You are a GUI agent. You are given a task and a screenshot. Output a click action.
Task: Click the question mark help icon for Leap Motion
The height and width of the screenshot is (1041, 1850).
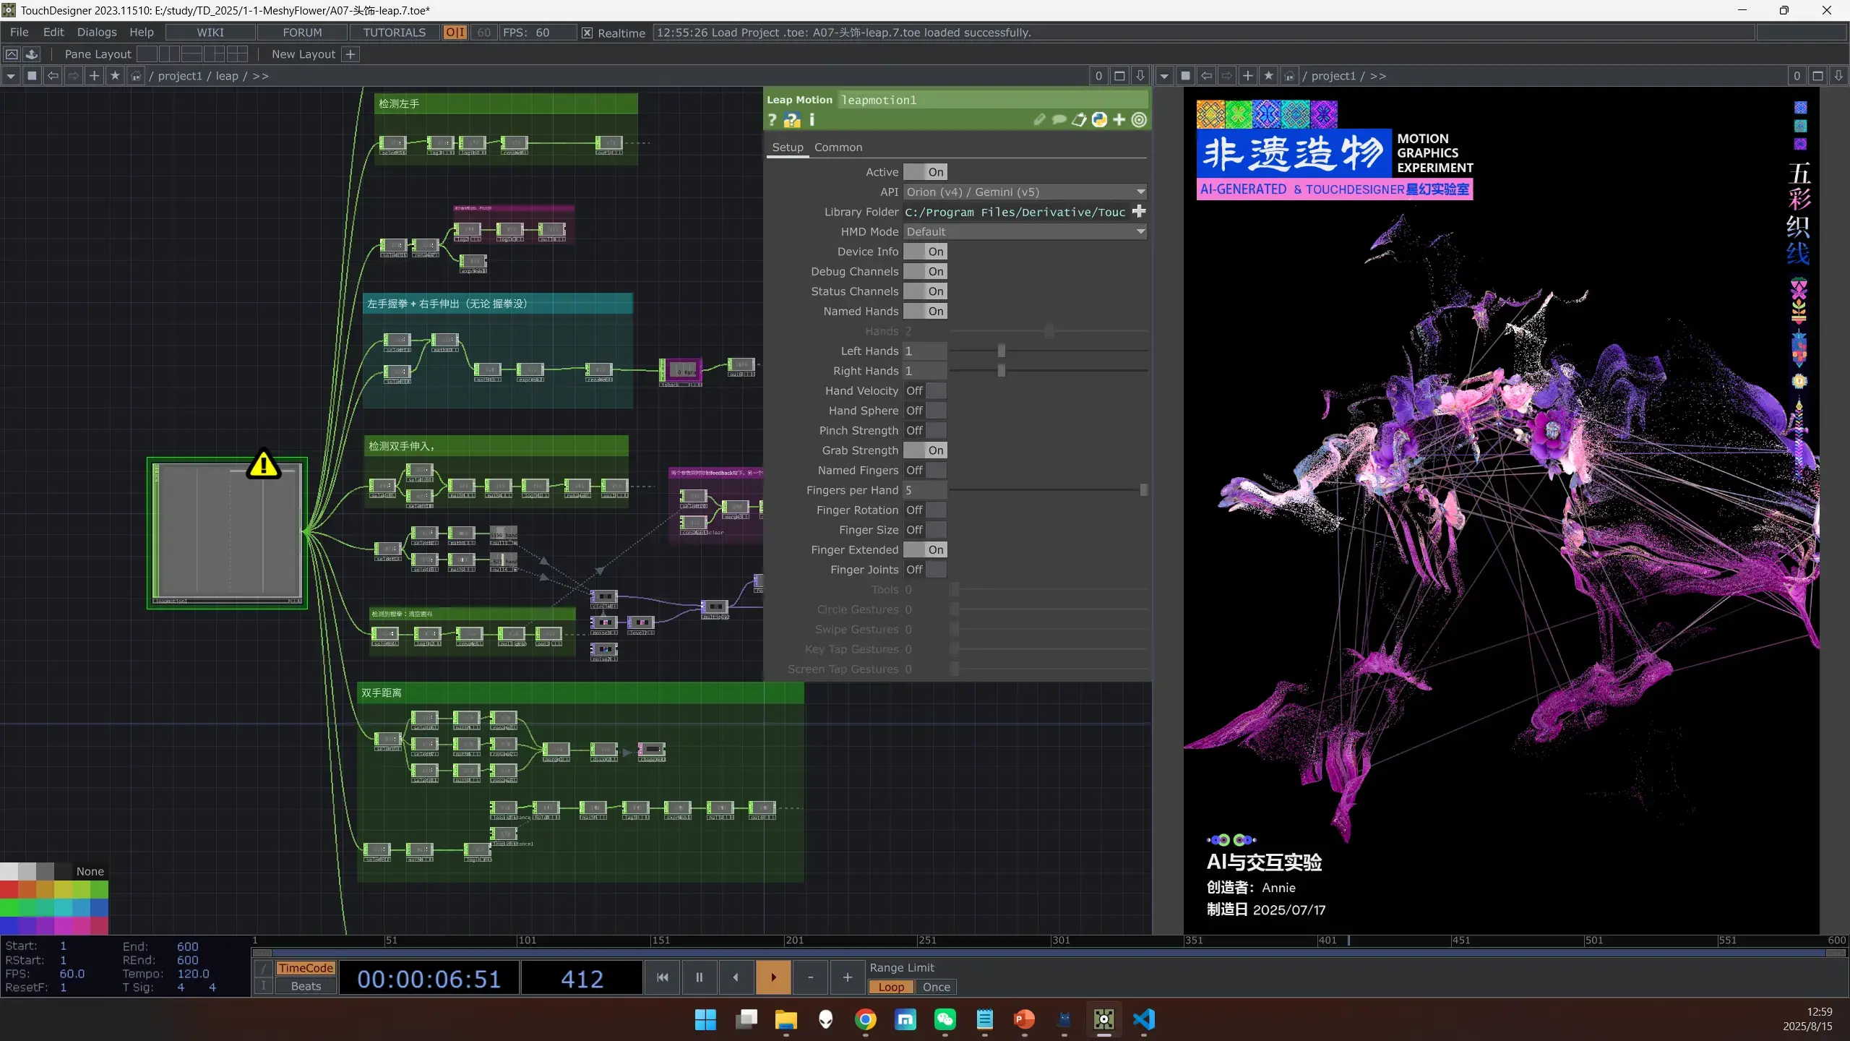[772, 120]
